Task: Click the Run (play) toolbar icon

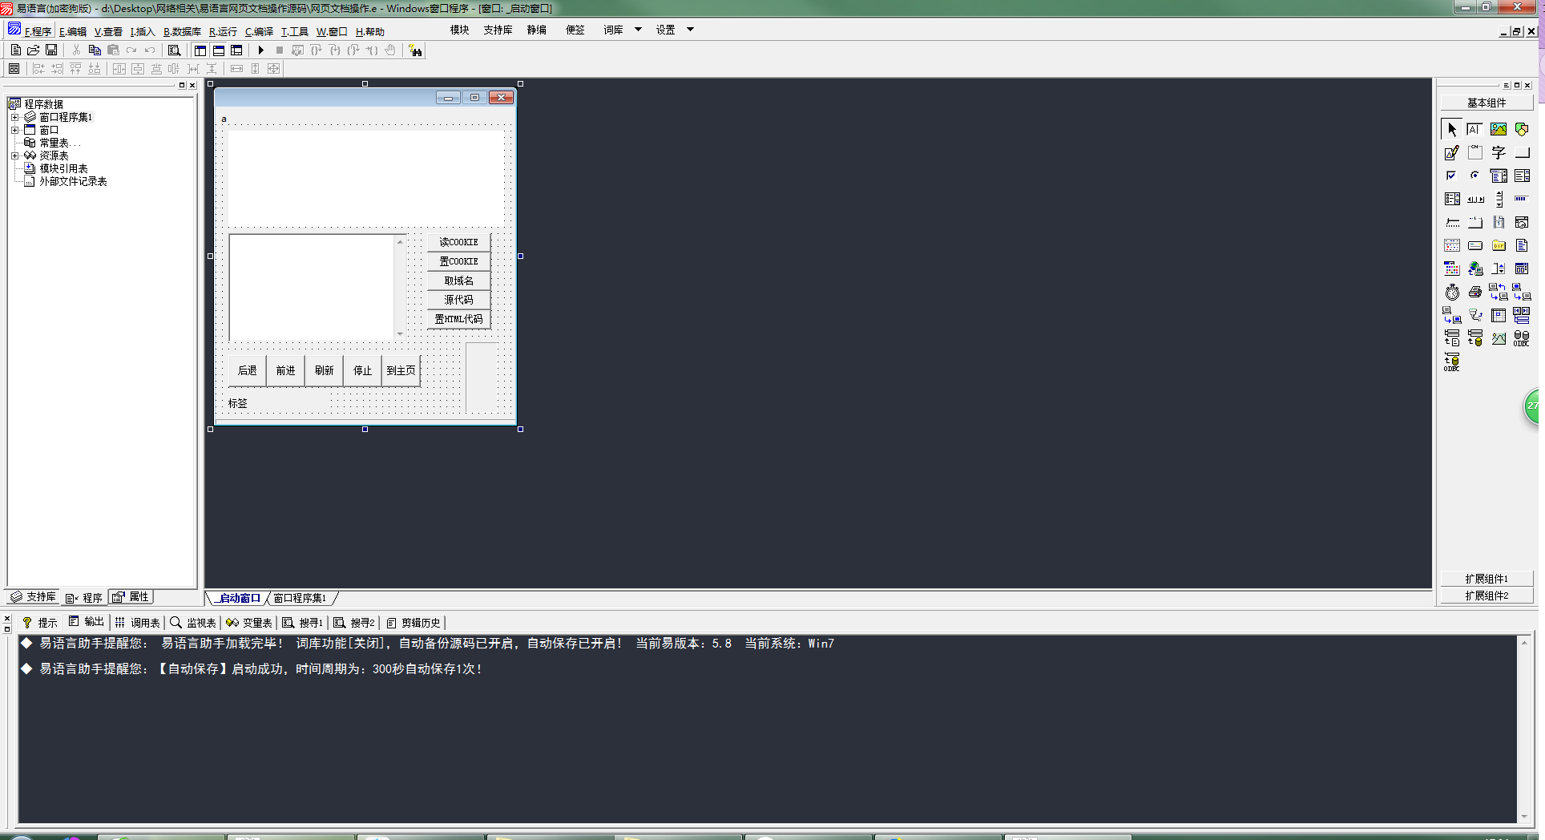Action: (260, 50)
